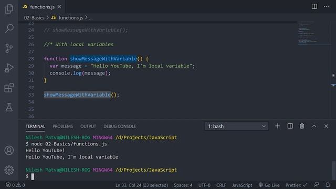Change indentation via Spaces: 4

coord(183,185)
